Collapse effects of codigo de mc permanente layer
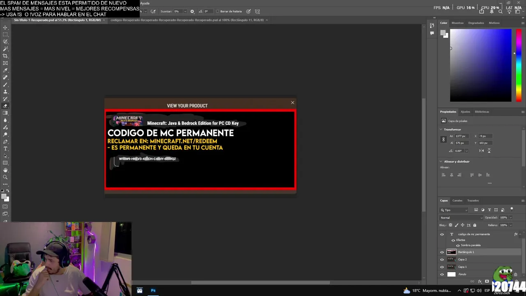The image size is (526, 296). pyautogui.click(x=520, y=234)
